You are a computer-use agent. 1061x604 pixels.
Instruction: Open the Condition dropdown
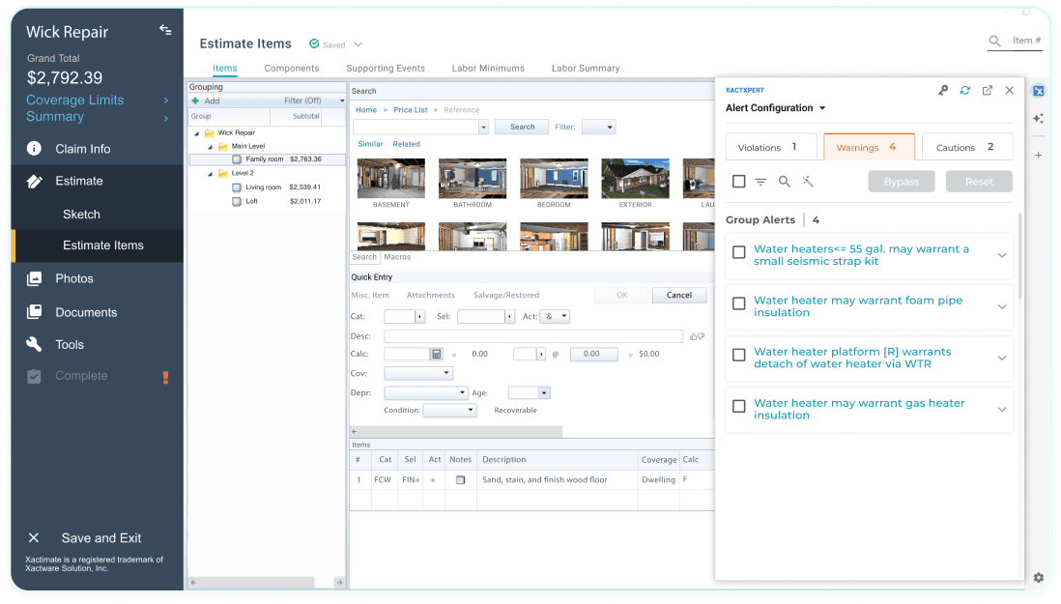449,411
